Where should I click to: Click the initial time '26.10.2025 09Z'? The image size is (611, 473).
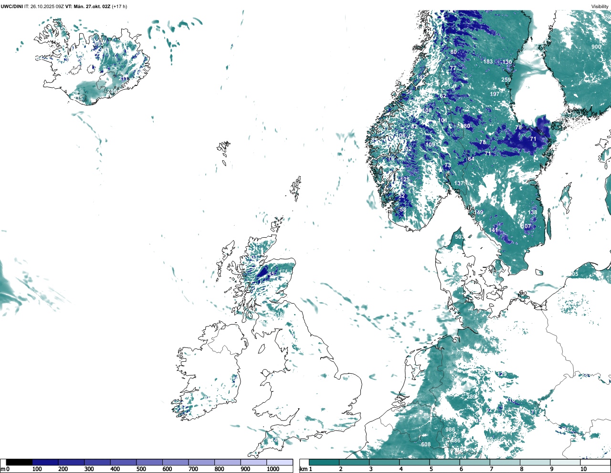point(47,6)
